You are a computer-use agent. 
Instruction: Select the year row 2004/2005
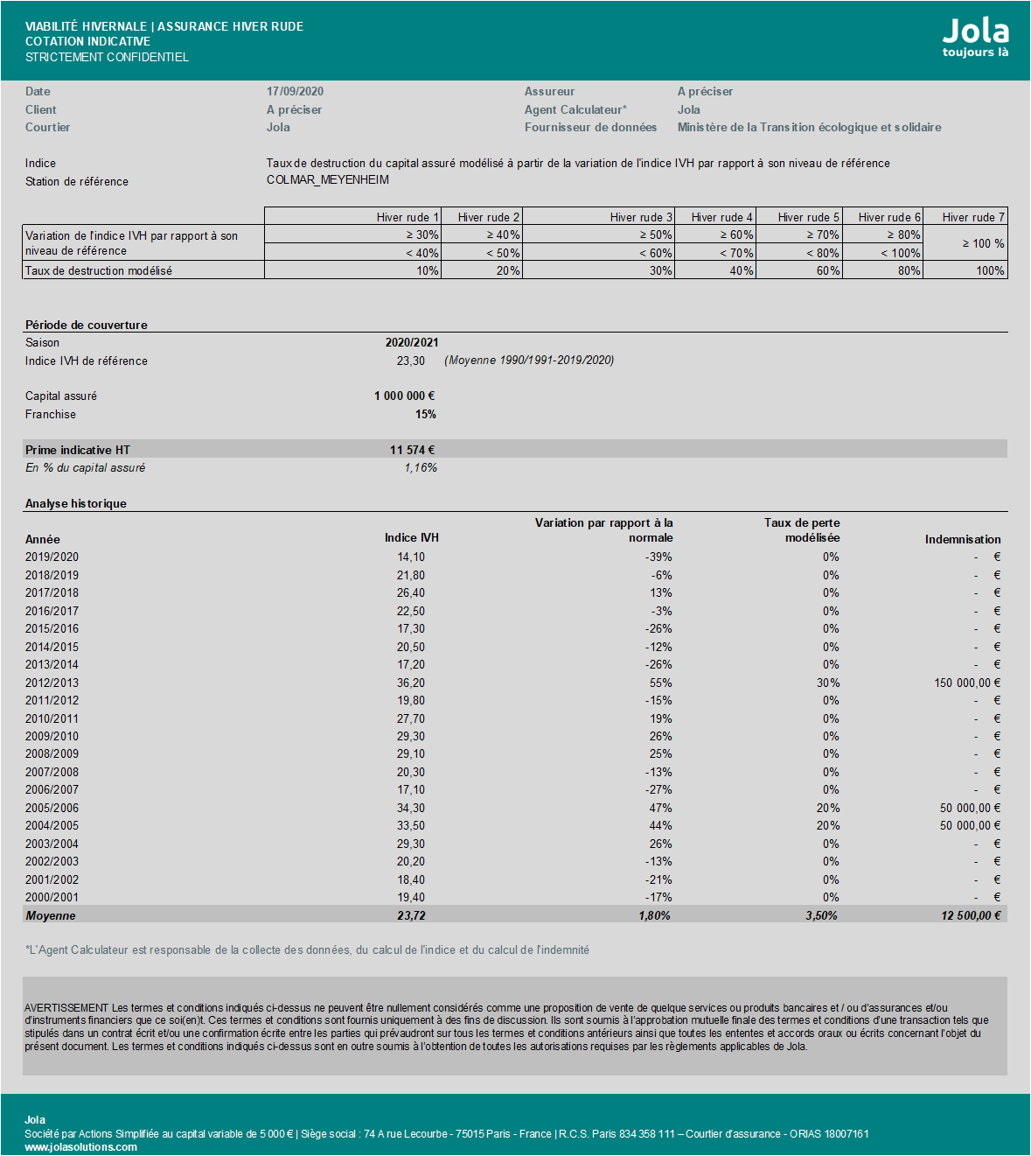515,825
